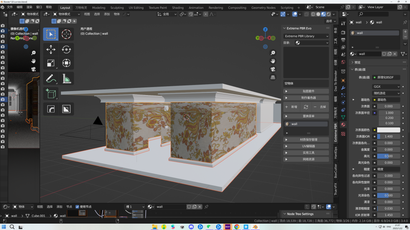Toggle the Use Nodes checkbox
This screenshot has height=230, width=410.
77,207
